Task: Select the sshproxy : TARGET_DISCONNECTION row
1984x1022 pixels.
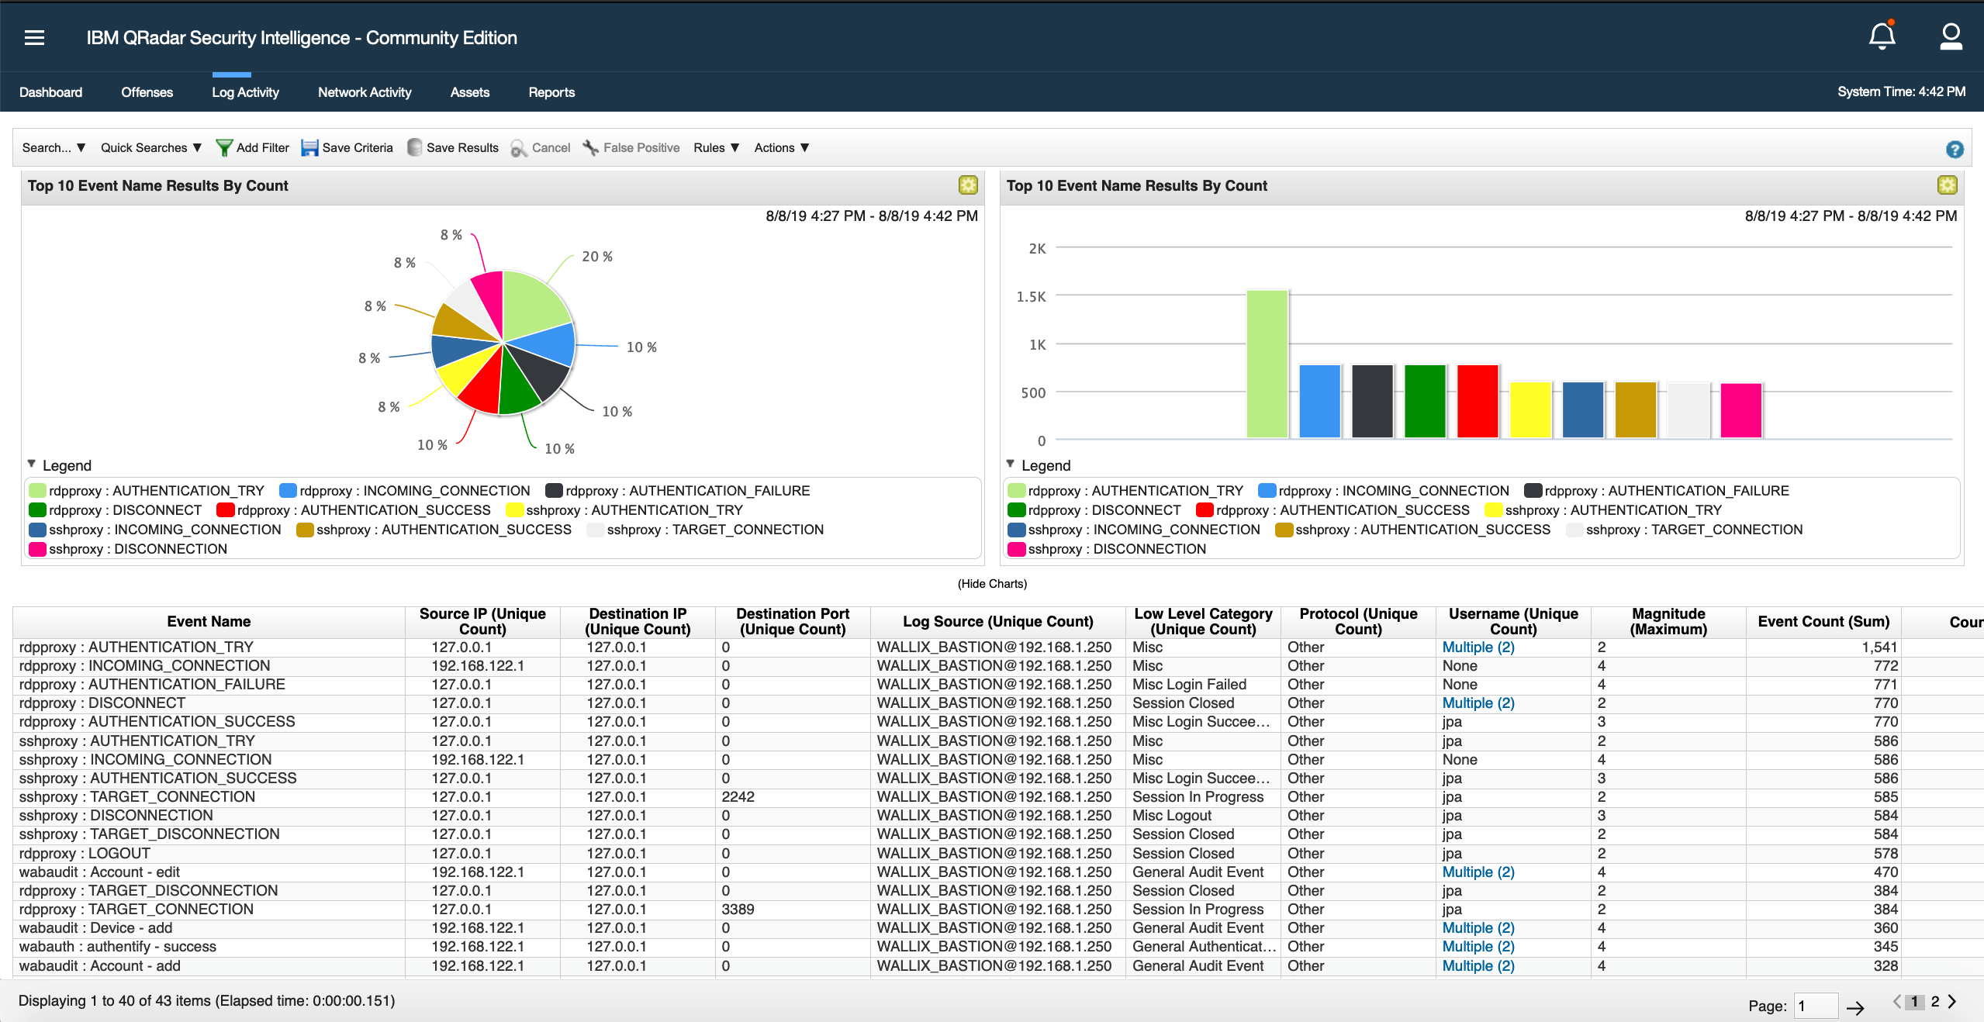Action: click(x=998, y=834)
